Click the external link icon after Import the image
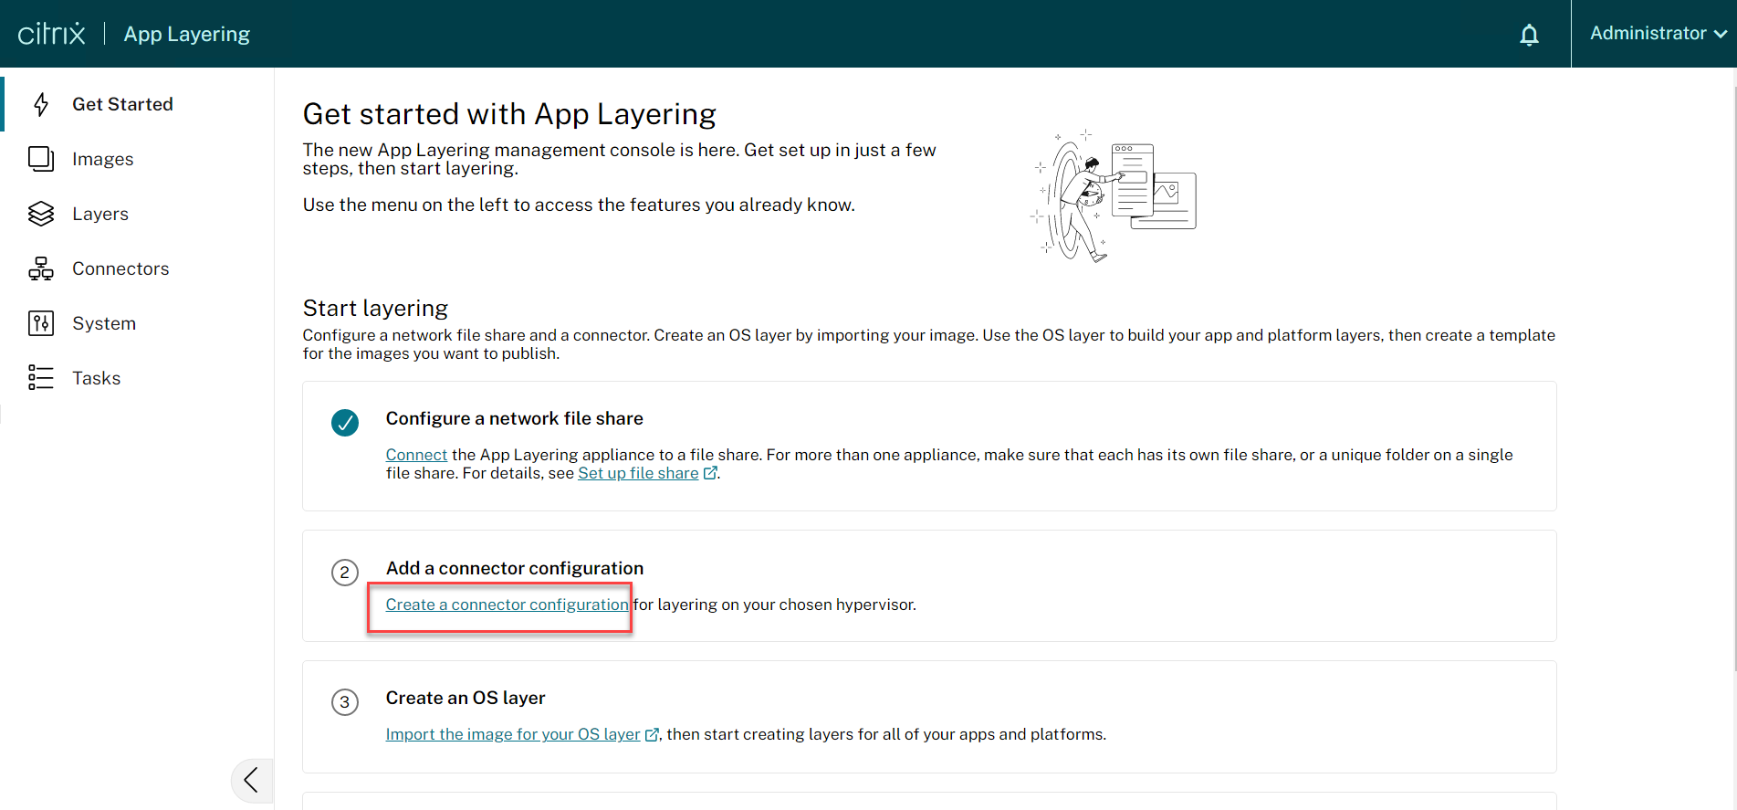Viewport: 1737px width, 810px height. tap(652, 734)
